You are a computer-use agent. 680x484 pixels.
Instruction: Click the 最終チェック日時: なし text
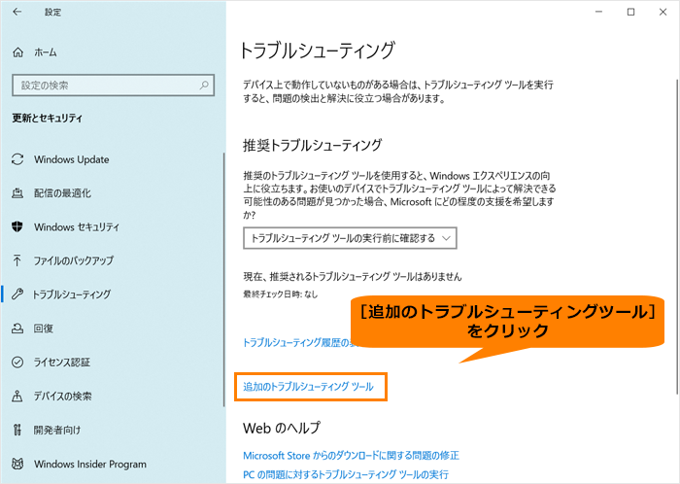[280, 294]
